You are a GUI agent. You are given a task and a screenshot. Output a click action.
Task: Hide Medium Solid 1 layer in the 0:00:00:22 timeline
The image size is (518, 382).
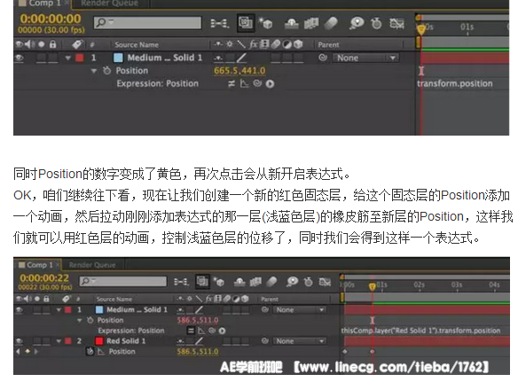(x=20, y=309)
